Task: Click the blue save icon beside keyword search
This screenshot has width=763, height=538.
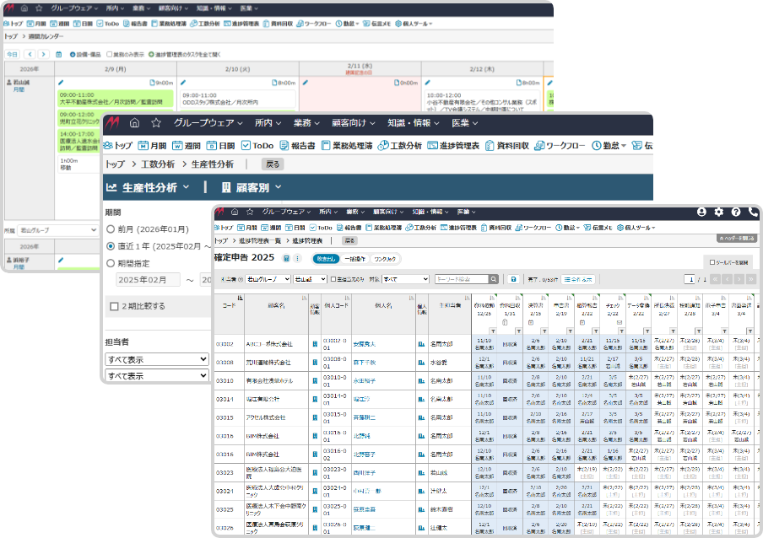Action: point(513,278)
